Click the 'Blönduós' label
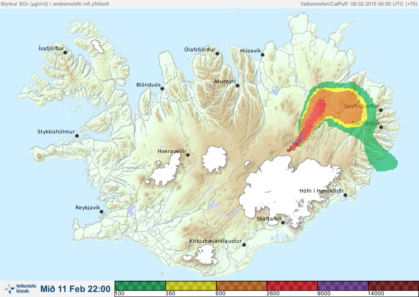Image resolution: width=419 pixels, height=297 pixels. click(x=148, y=85)
